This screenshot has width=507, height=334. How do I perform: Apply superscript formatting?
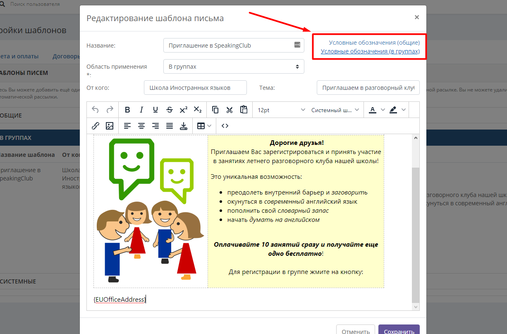click(x=184, y=110)
